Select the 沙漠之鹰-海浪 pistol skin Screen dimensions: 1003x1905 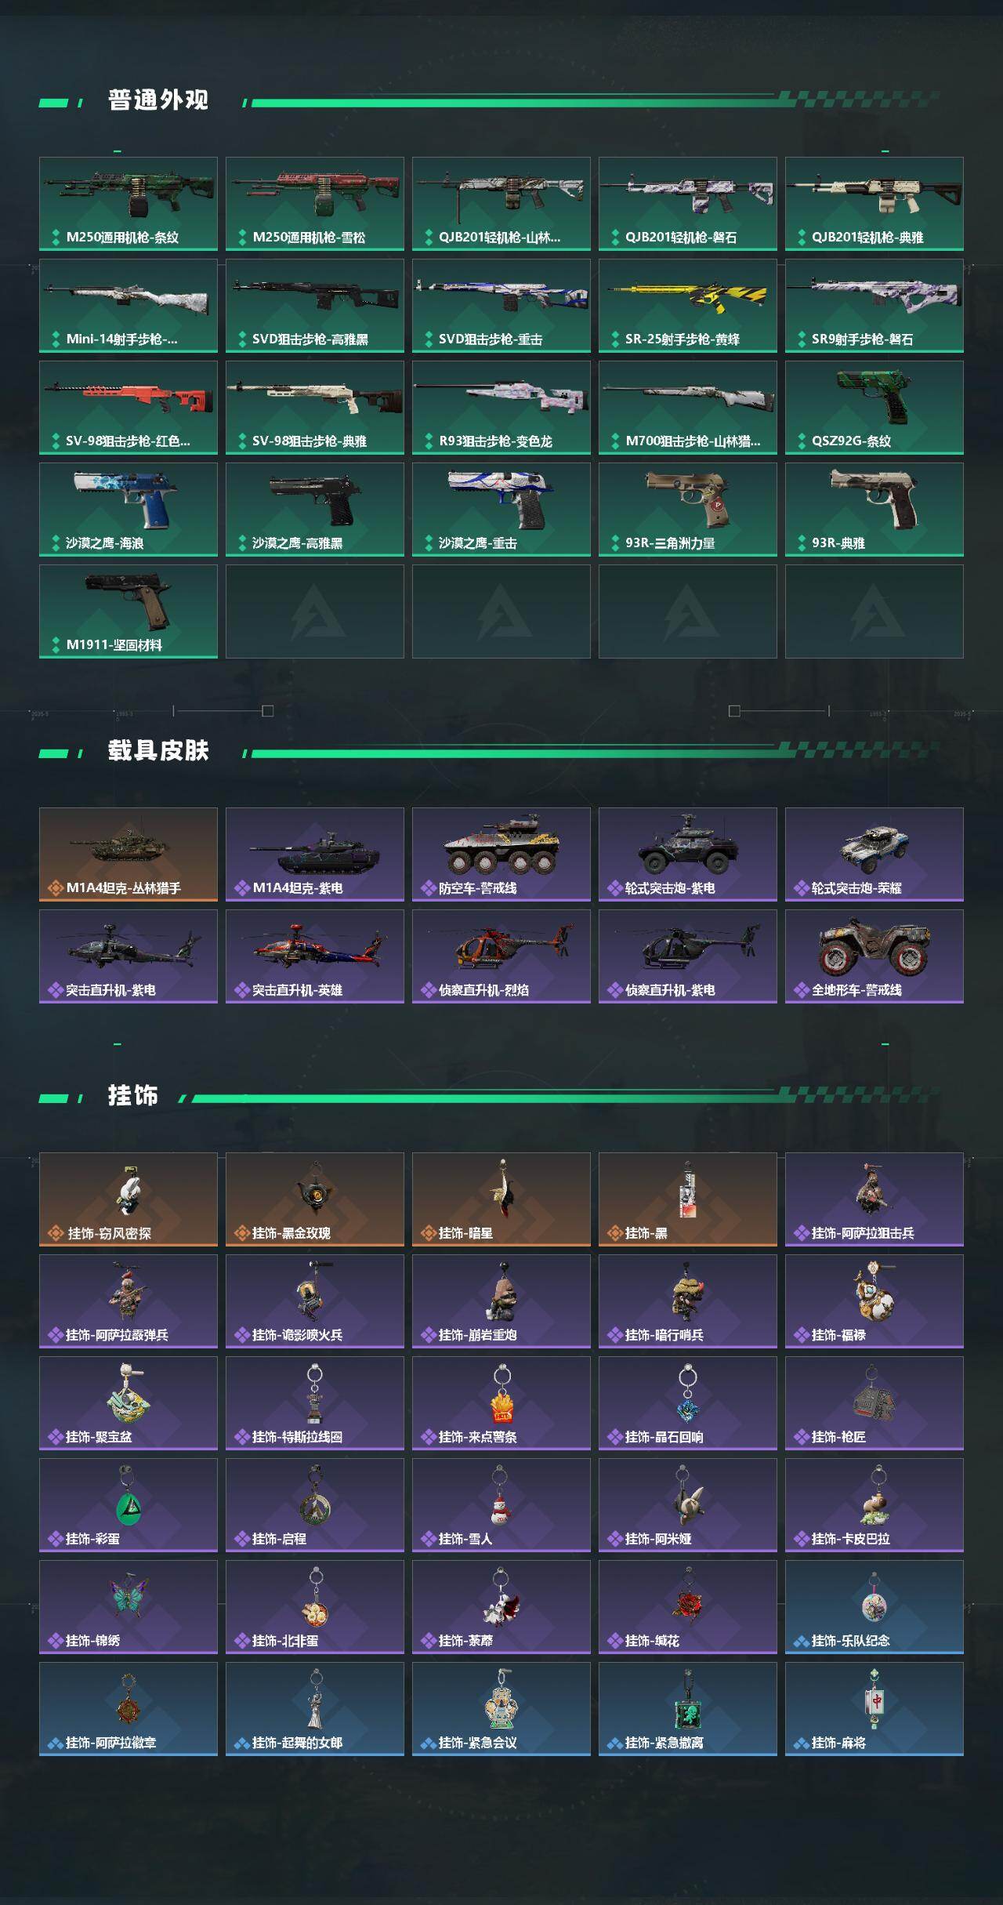click(129, 510)
